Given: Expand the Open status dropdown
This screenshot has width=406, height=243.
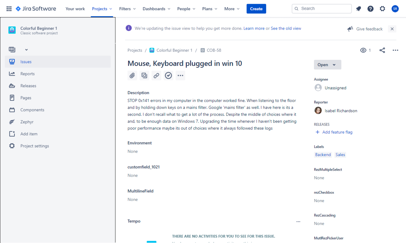Looking at the screenshot, I should (327, 65).
